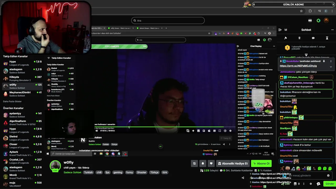Click Abonelik Hediye Et button

pos(233,163)
